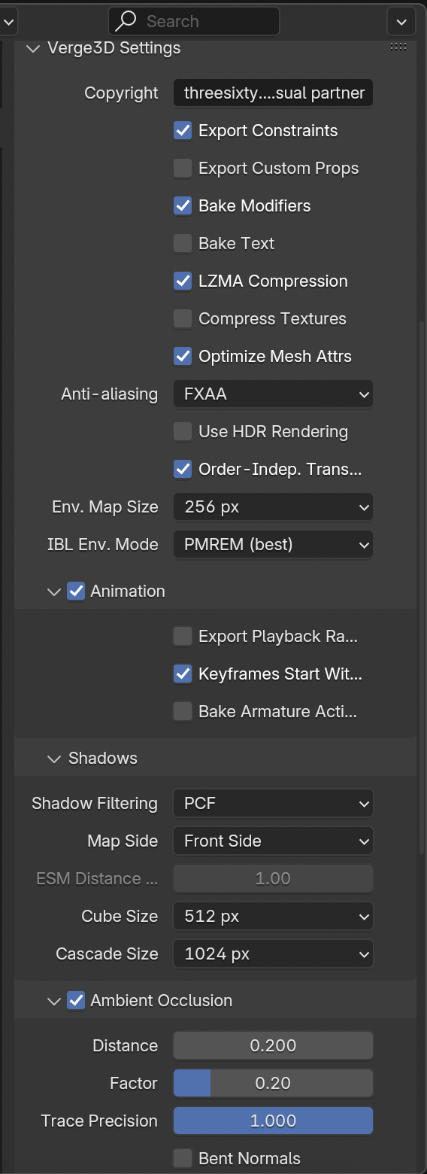Viewport: 427px width, 1174px height.
Task: Collapse the Shadows section
Action: [53, 759]
